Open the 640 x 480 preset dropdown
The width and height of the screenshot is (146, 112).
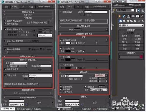point(45,35)
